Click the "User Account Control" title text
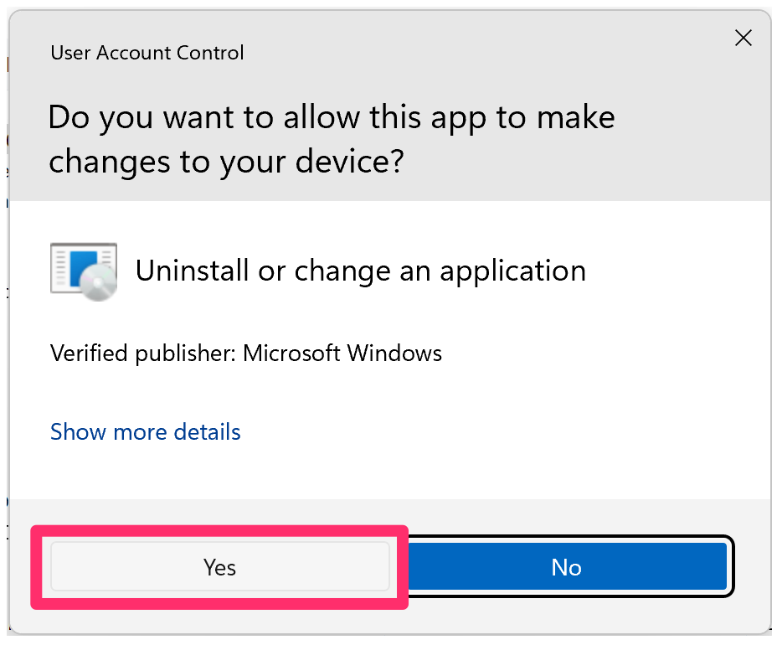 coord(147,53)
